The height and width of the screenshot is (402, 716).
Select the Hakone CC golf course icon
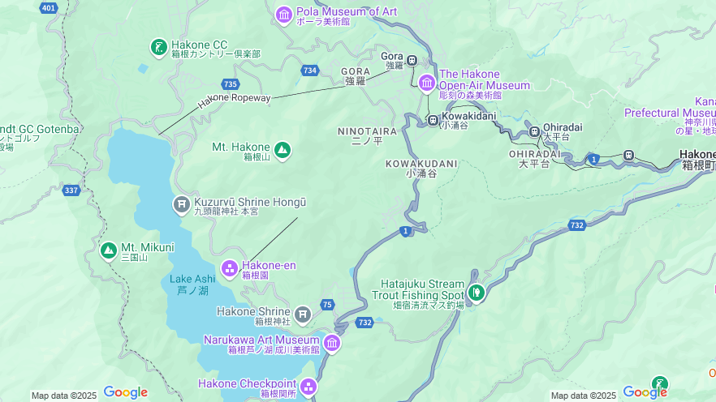tap(158, 47)
